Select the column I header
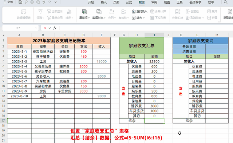233x143 pixels. click(x=154, y=35)
